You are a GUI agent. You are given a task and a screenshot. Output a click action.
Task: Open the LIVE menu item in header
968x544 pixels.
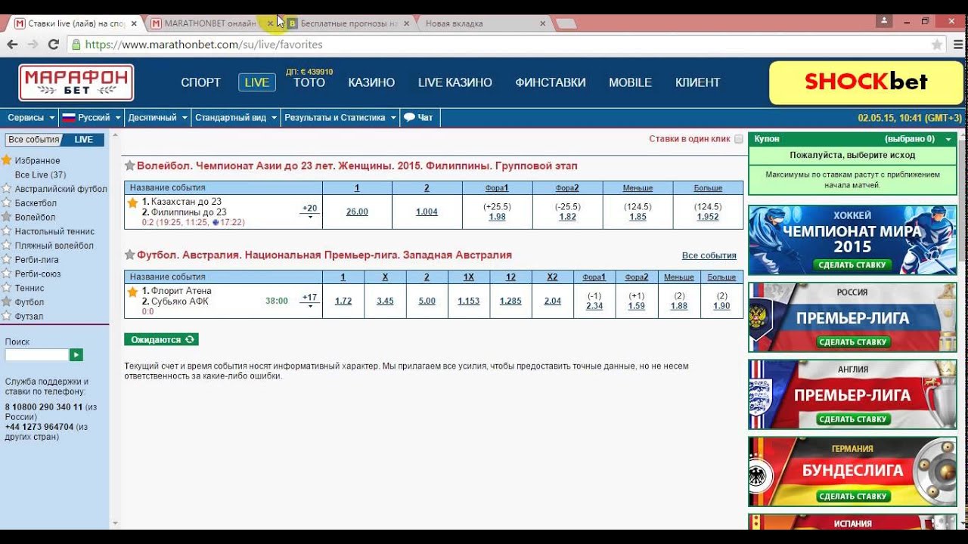click(257, 82)
